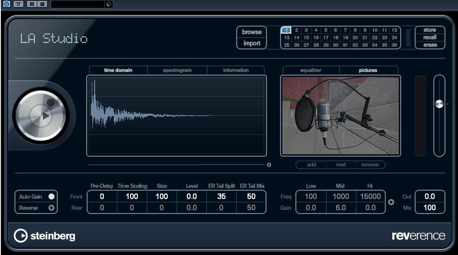
Task: Enable the R read automation button
Action: pyautogui.click(x=32, y=4)
